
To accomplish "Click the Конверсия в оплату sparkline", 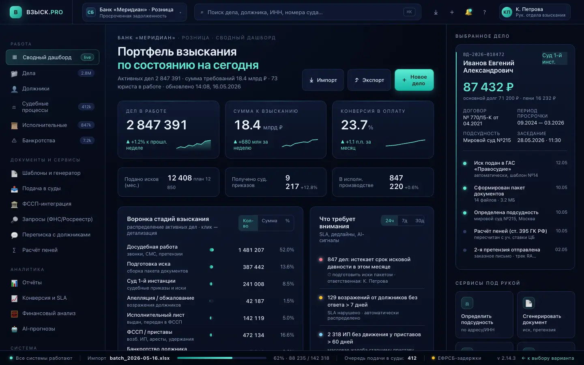I will click(406, 143).
